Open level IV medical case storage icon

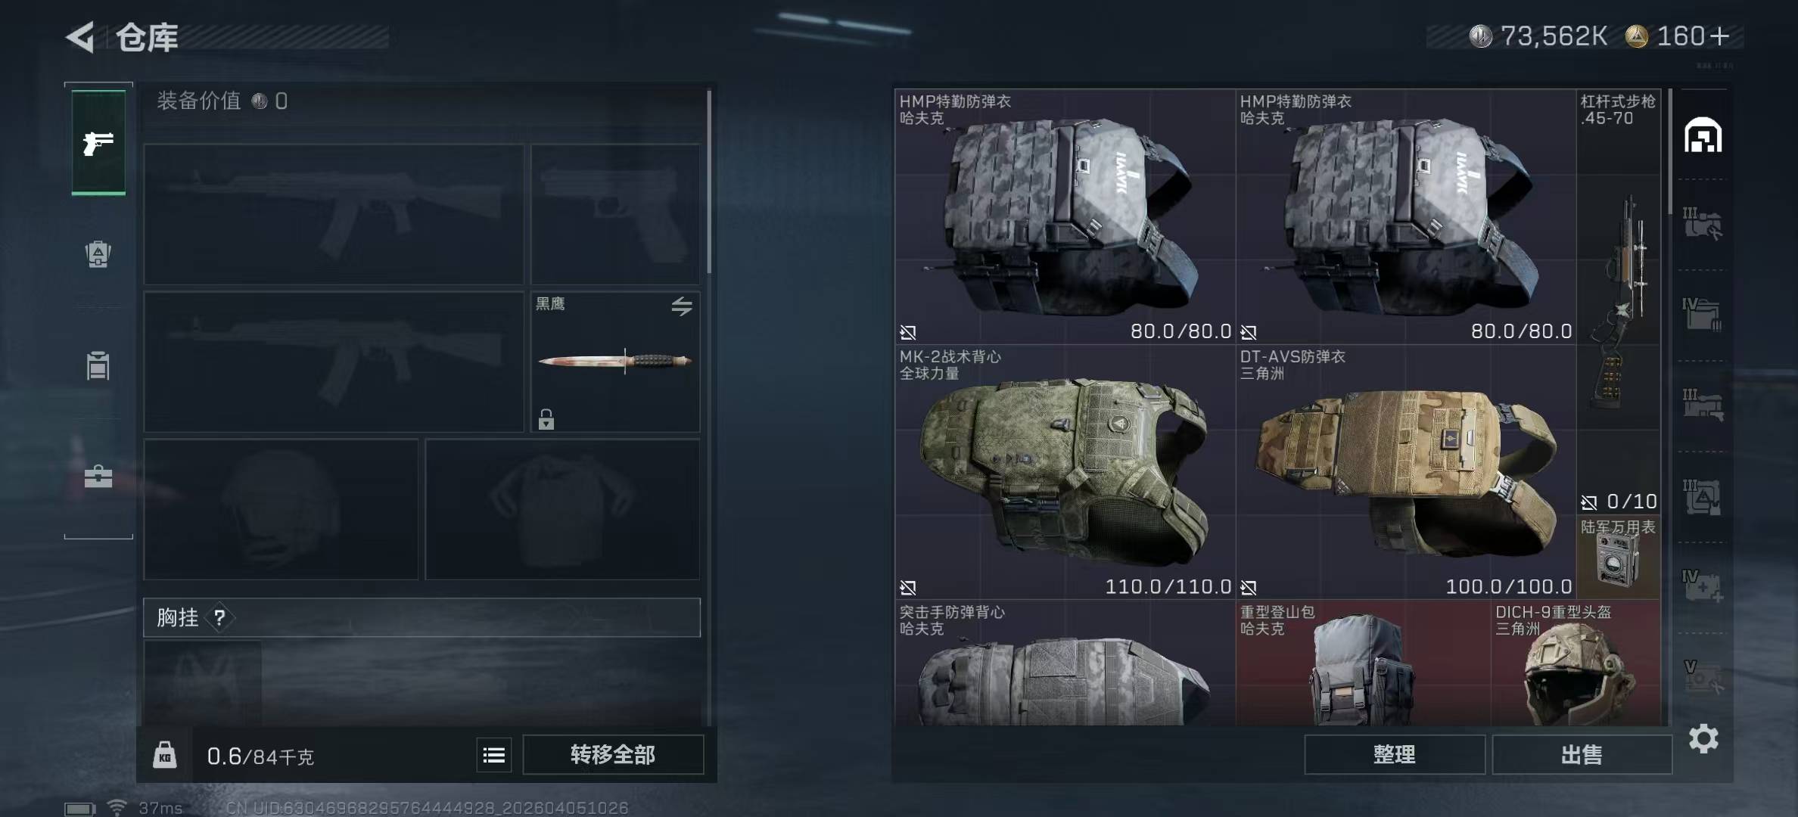pyautogui.click(x=1703, y=586)
